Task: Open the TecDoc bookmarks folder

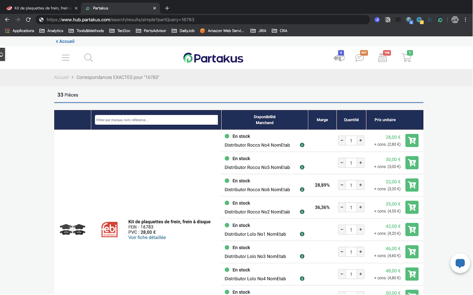Action: [x=120, y=31]
